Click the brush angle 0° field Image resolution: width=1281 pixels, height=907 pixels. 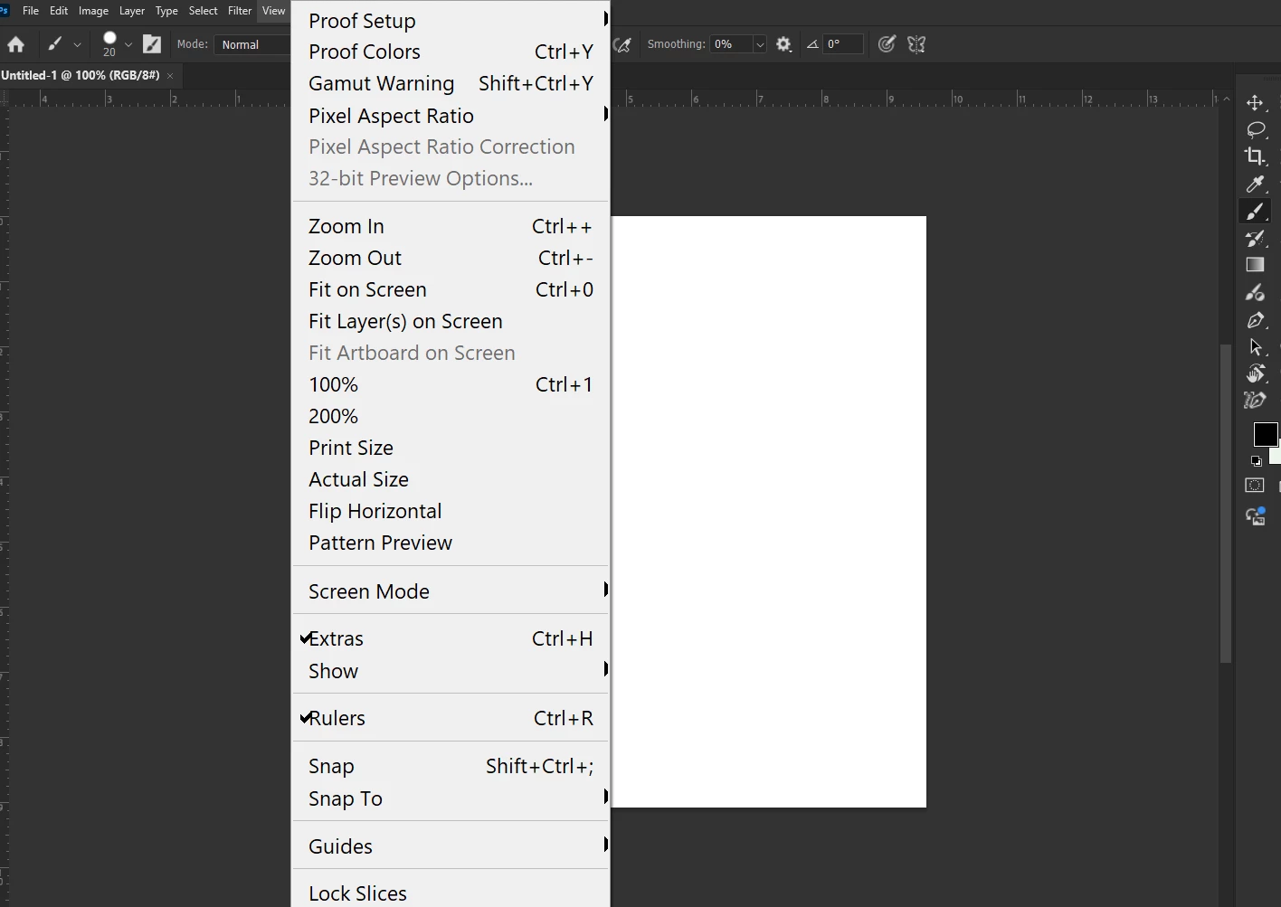tap(843, 44)
